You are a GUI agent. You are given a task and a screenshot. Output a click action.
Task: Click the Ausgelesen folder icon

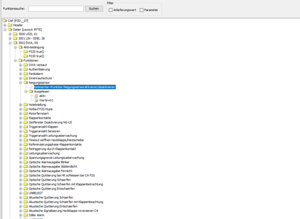pos(31,91)
